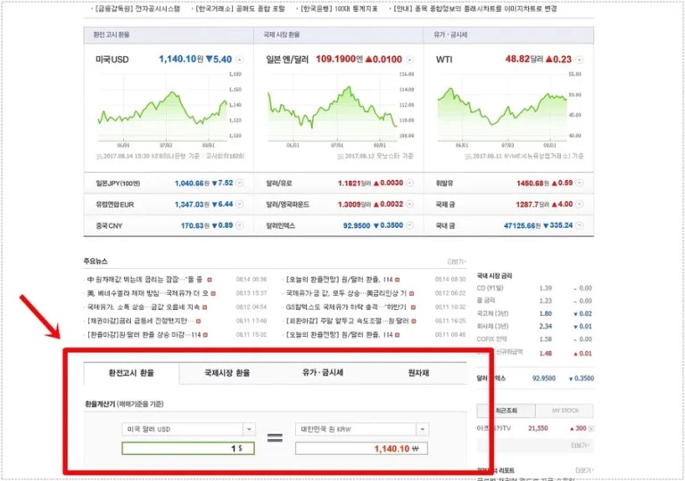The image size is (685, 481).
Task: Click 더보기 next to 주요뉴스
Action: (x=456, y=262)
